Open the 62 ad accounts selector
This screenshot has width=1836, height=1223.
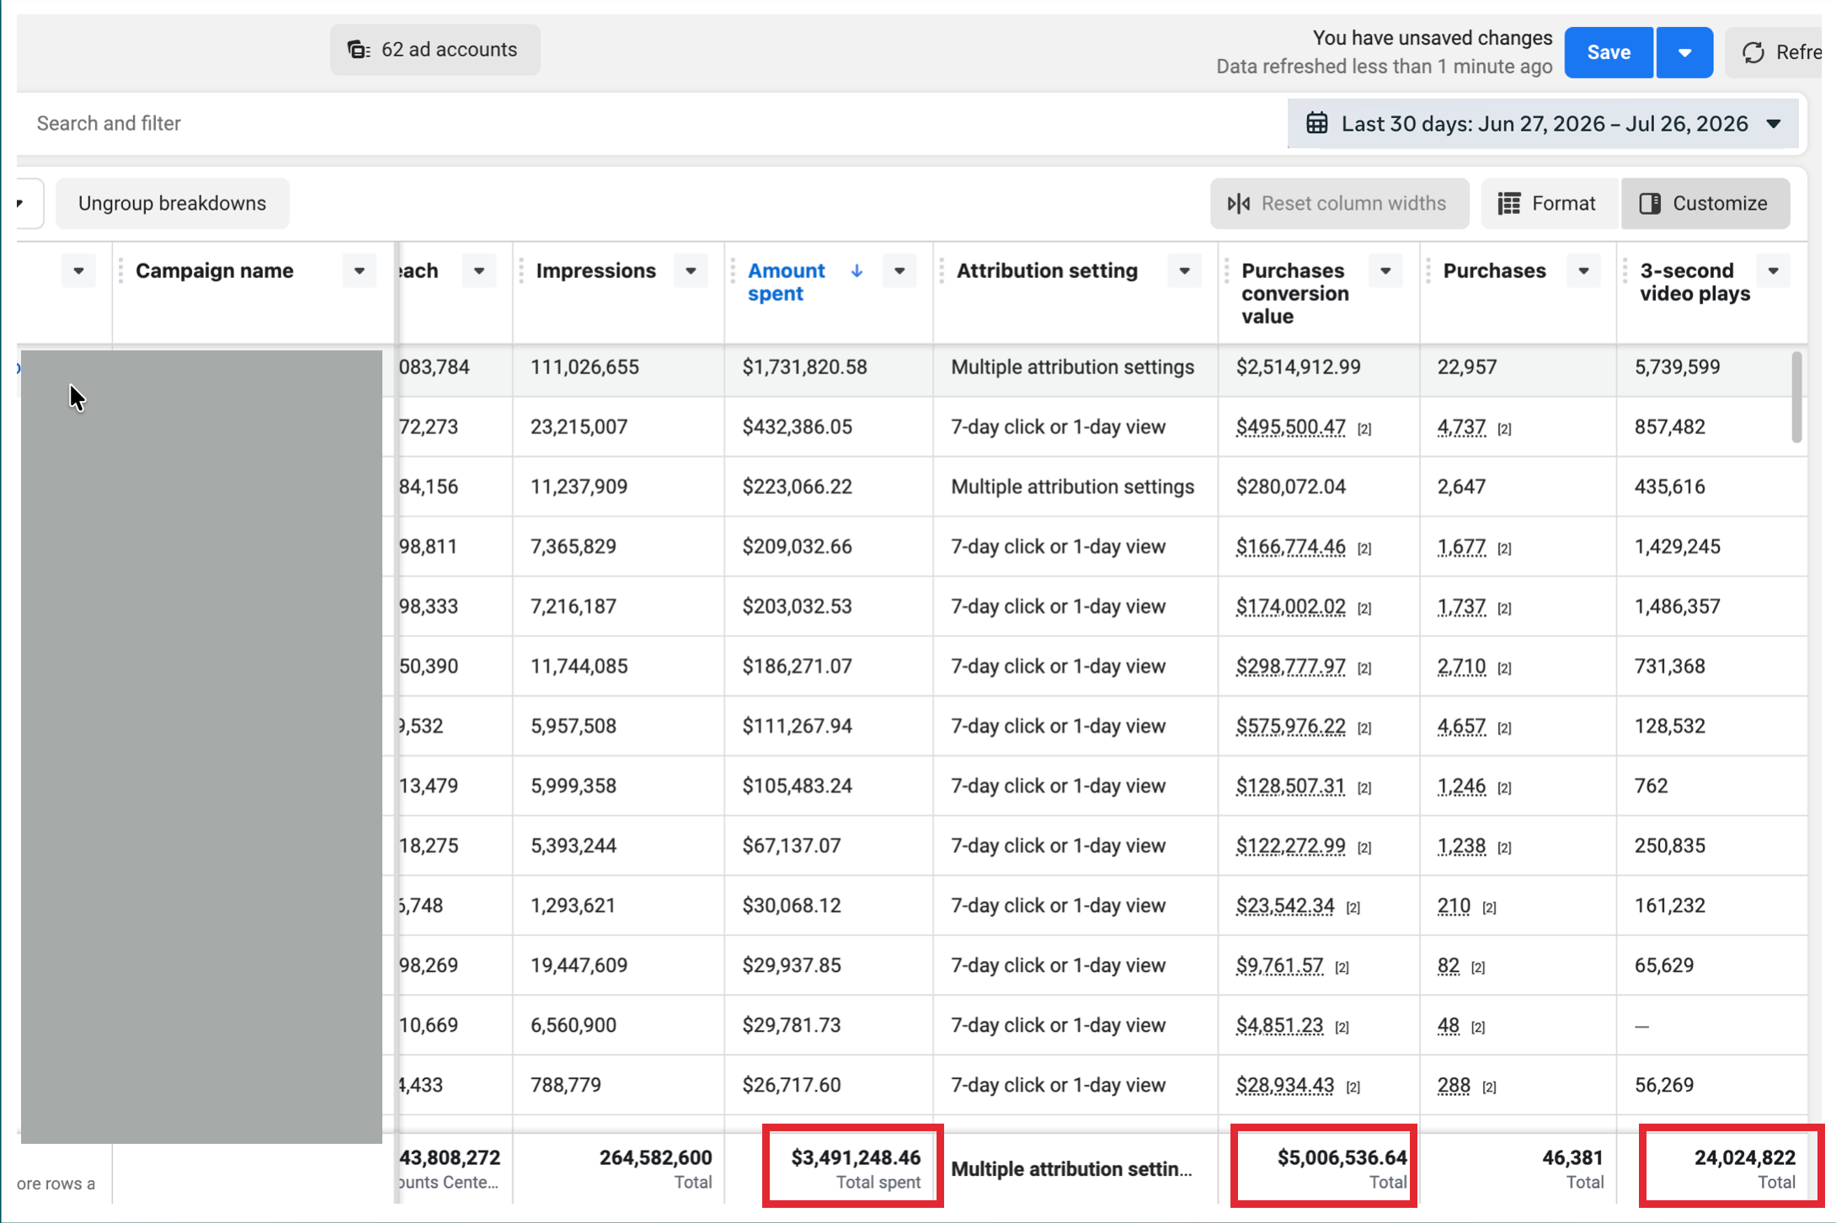435,50
